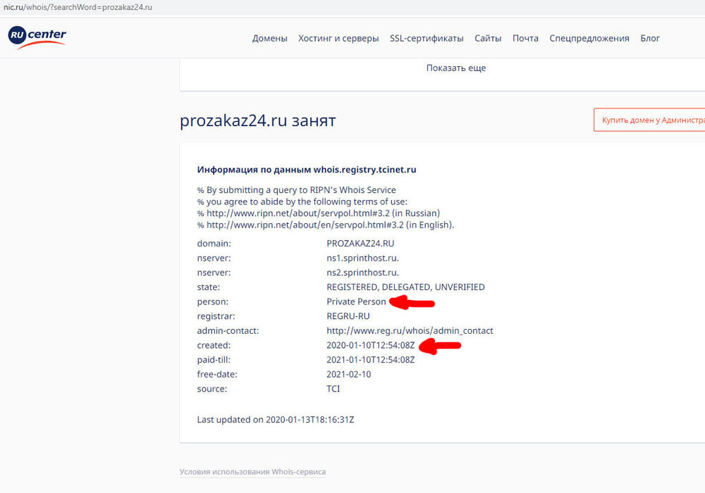Click the free-date value 2021-02-10

tap(348, 374)
